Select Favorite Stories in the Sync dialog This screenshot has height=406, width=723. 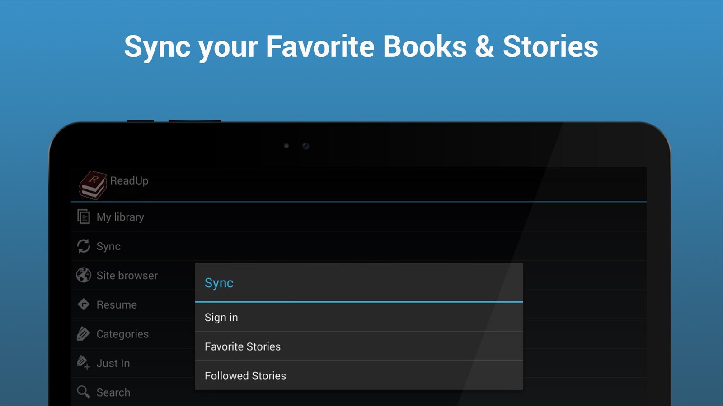pyautogui.click(x=243, y=346)
